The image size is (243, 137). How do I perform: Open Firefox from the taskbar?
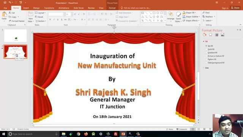(x=86, y=134)
